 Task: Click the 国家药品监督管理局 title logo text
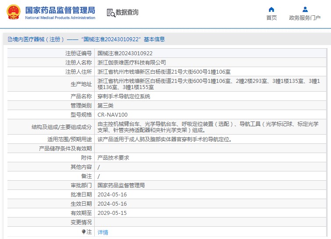tap(60, 10)
